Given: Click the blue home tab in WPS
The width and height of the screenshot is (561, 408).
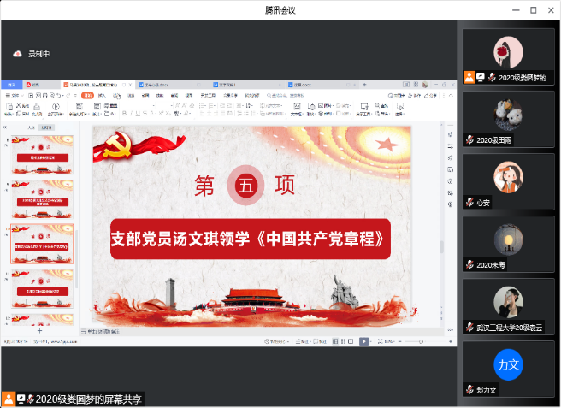Looking at the screenshot, I should coord(11,85).
